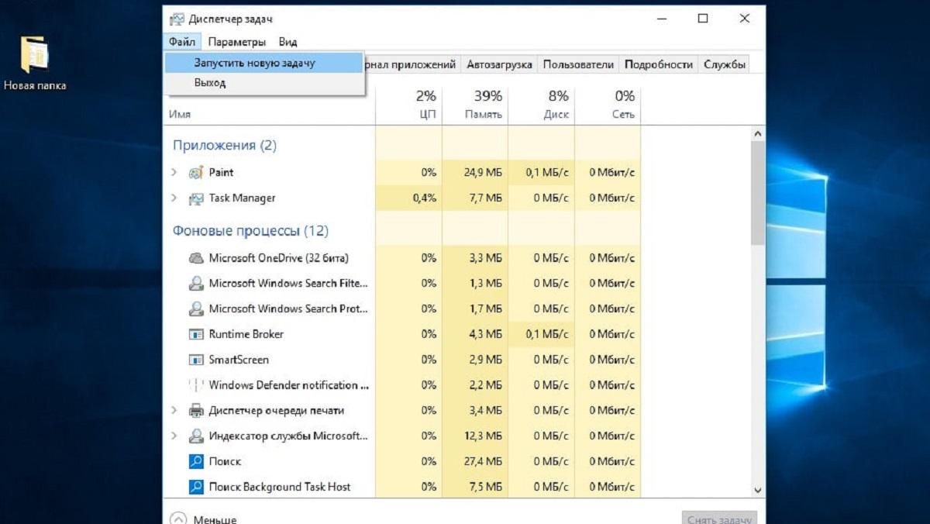Switch to the Автозагрузка tab
The width and height of the screenshot is (930, 524).
point(499,65)
